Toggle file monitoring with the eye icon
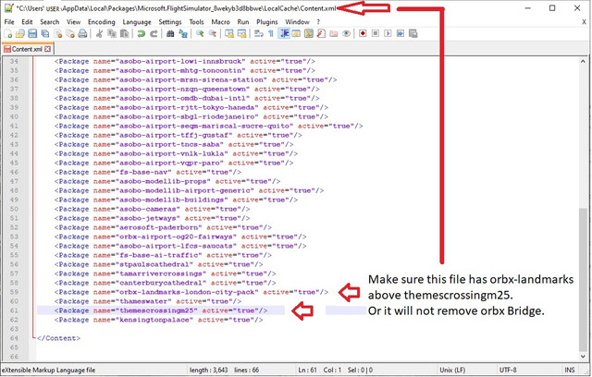The width and height of the screenshot is (592, 377). click(346, 34)
